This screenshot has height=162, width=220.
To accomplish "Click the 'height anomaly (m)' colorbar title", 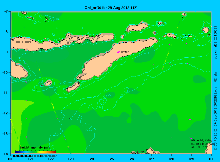I will coord(35,148).
